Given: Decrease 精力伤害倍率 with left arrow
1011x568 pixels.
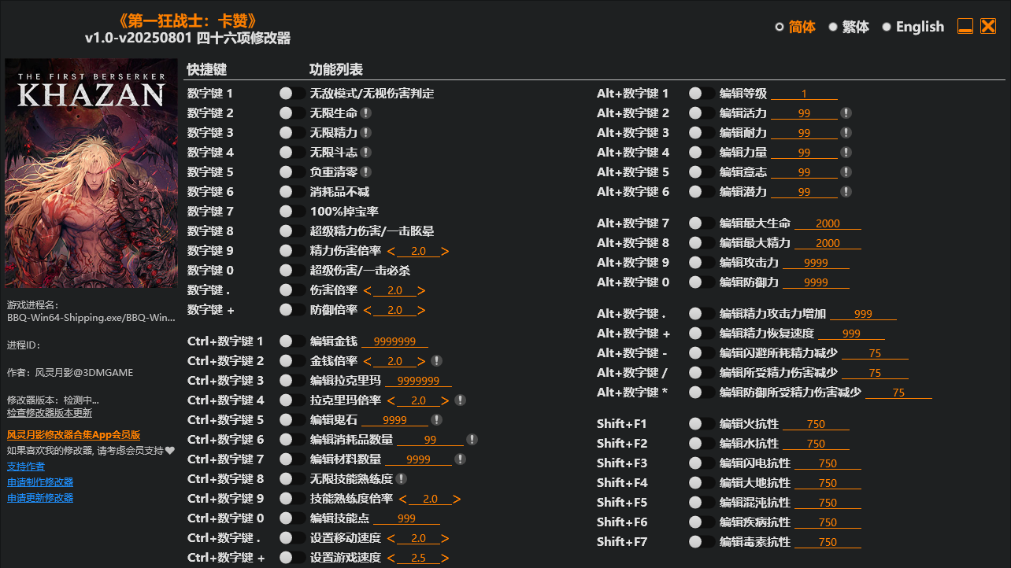Looking at the screenshot, I should [x=391, y=252].
